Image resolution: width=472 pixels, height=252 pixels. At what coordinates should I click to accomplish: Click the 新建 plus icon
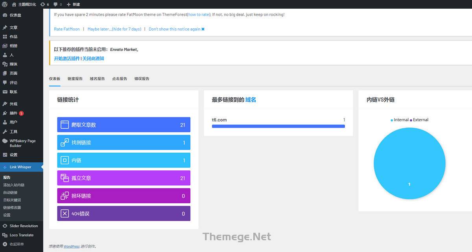coord(69,4)
